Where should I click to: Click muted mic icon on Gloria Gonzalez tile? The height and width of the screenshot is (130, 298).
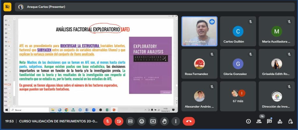tap(251, 54)
